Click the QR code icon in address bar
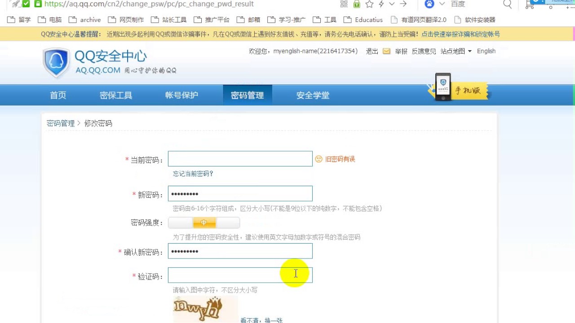 344,4
